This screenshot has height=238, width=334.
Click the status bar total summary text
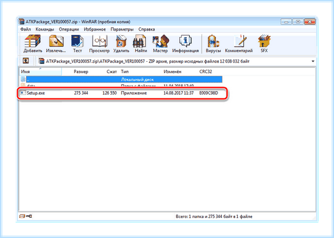tap(214, 216)
